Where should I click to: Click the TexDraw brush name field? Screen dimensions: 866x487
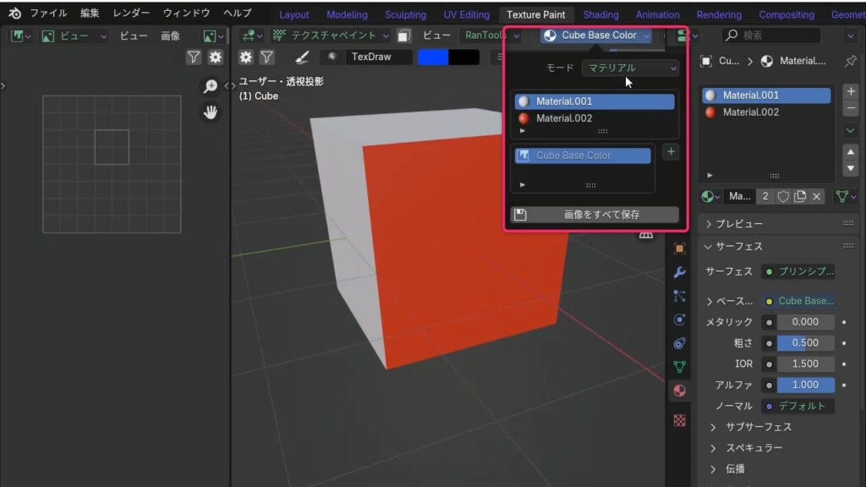point(379,57)
